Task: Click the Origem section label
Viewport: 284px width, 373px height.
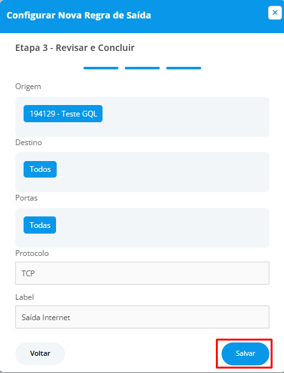Action: 28,87
